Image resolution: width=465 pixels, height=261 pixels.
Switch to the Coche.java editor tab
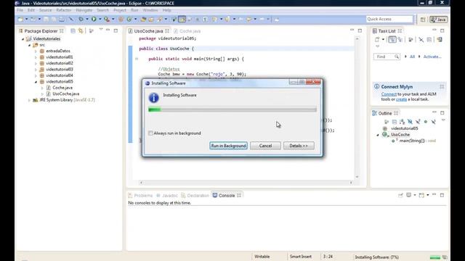(187, 31)
